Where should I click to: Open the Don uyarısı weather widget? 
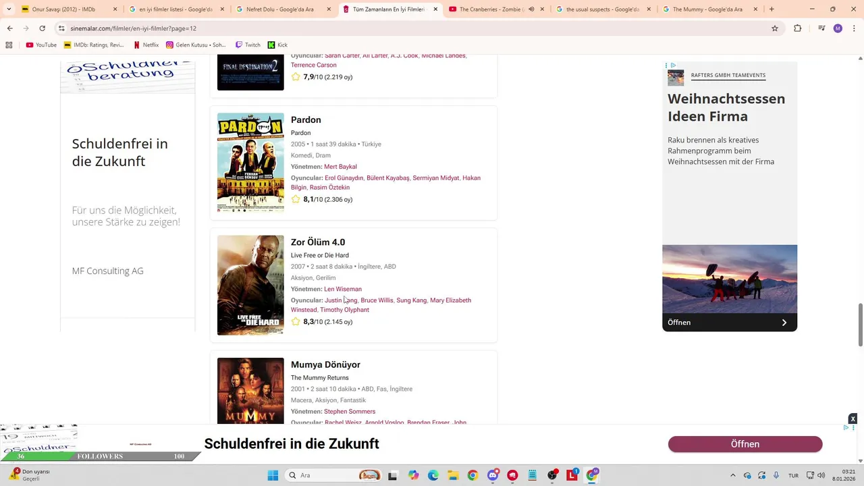28,475
